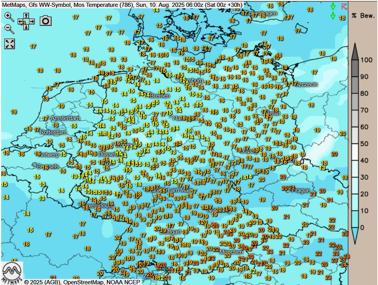
Task: Click the Prague city label
Action: point(300,190)
